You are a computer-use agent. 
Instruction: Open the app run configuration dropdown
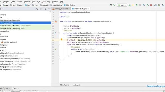click(x=122, y=5)
